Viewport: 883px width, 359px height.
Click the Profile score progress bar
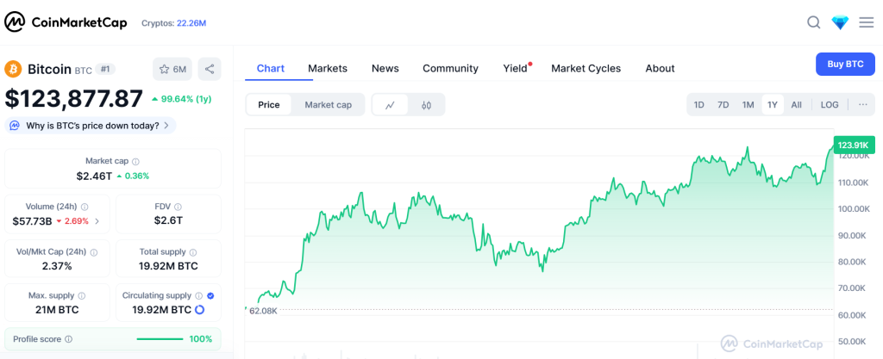tap(160, 339)
